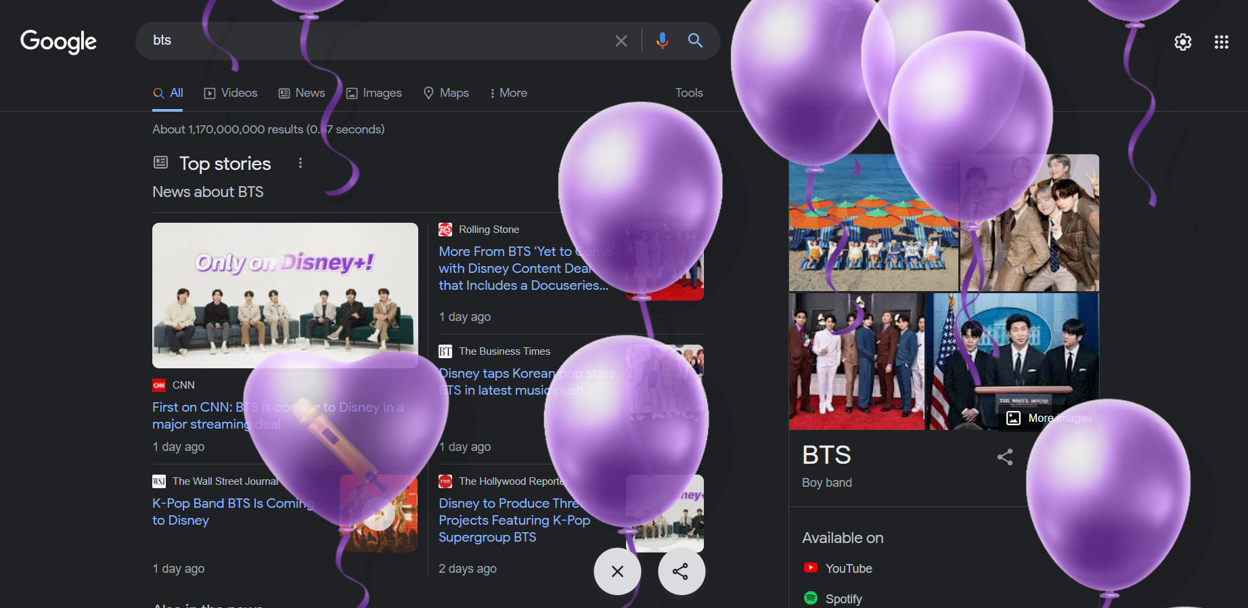View BTS White House podium photo
The width and height of the screenshot is (1248, 608).
click(x=1012, y=362)
